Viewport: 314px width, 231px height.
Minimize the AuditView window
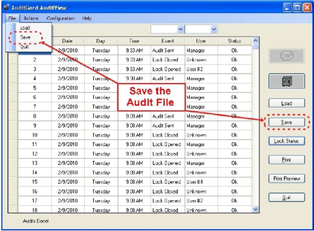click(x=287, y=8)
